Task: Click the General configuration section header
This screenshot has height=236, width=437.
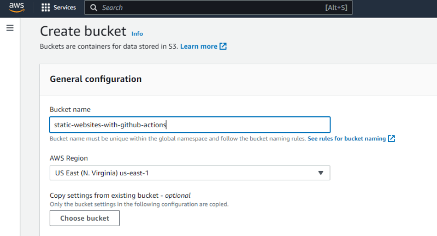Action: pos(96,79)
